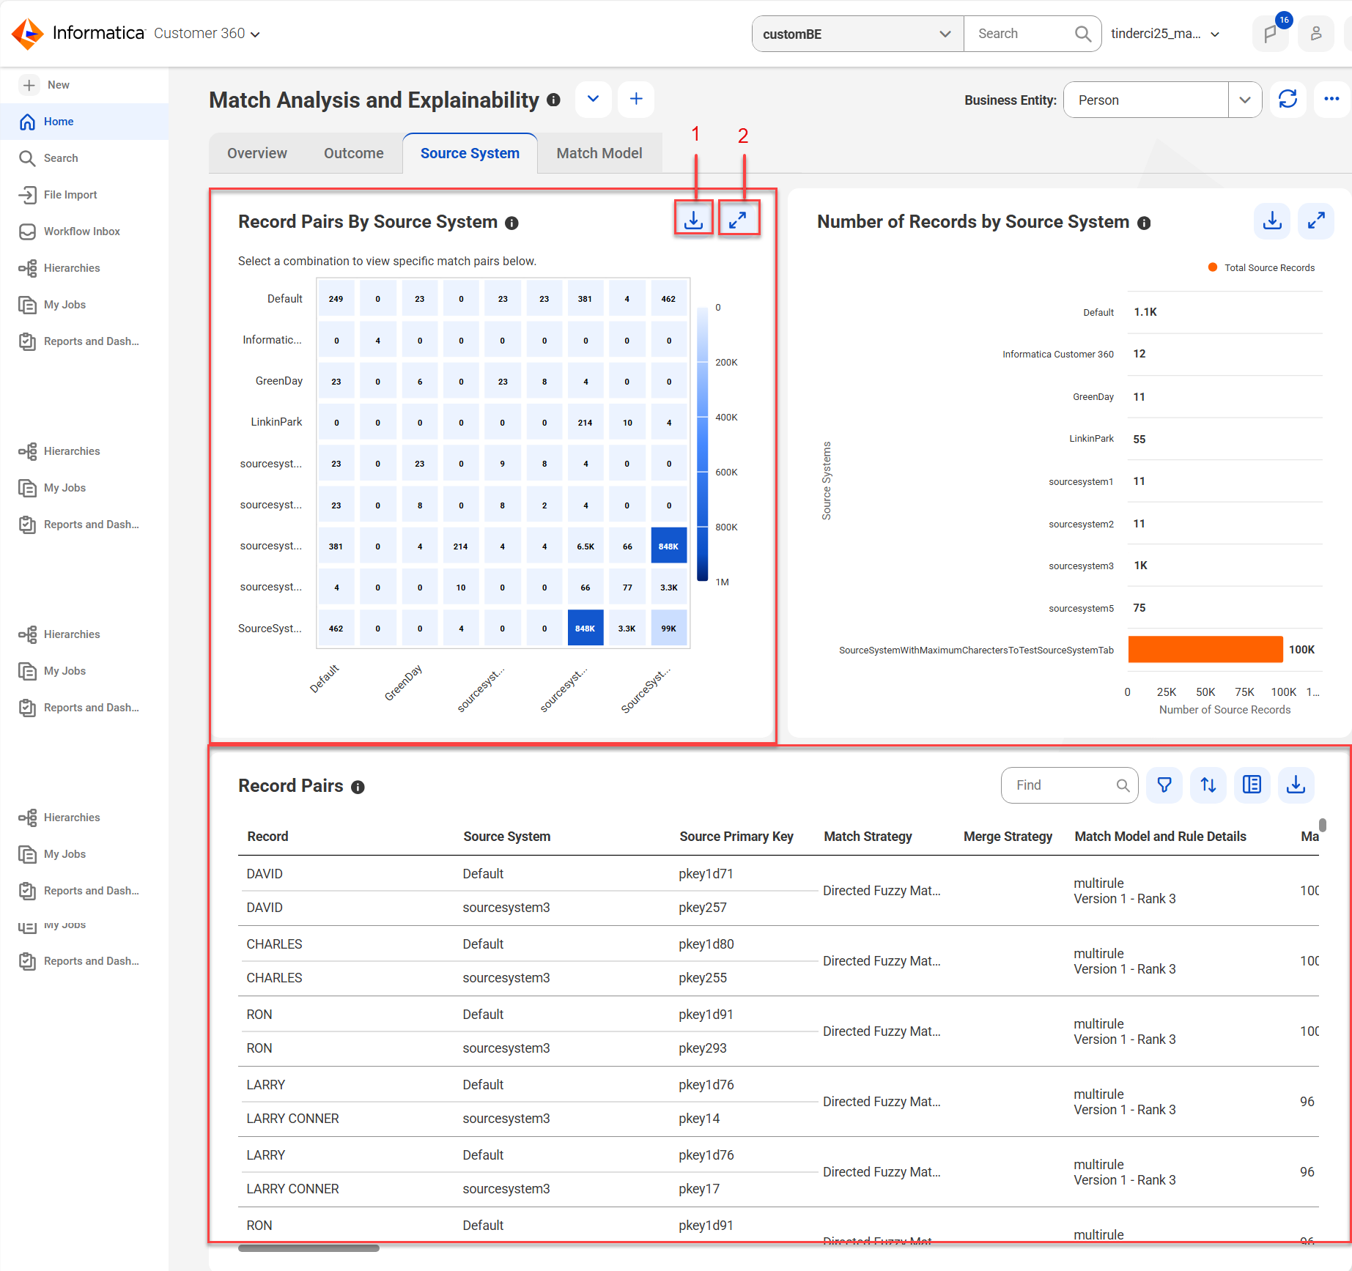The width and height of the screenshot is (1352, 1271).
Task: Select the 848K heatmap cell in the bottom row
Action: click(x=586, y=628)
